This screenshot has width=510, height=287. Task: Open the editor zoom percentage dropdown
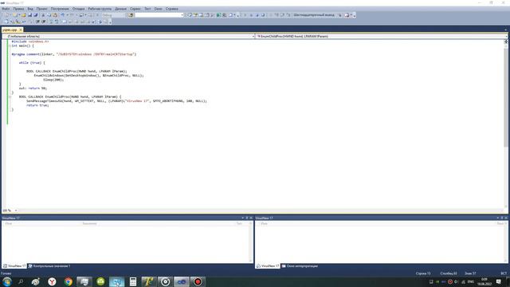(16, 210)
